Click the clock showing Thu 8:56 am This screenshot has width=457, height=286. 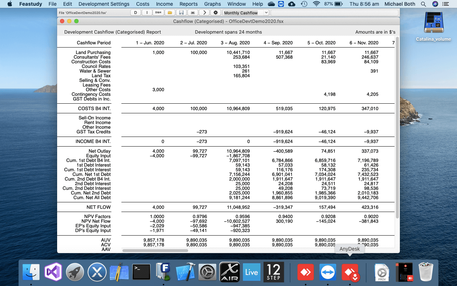point(364,4)
